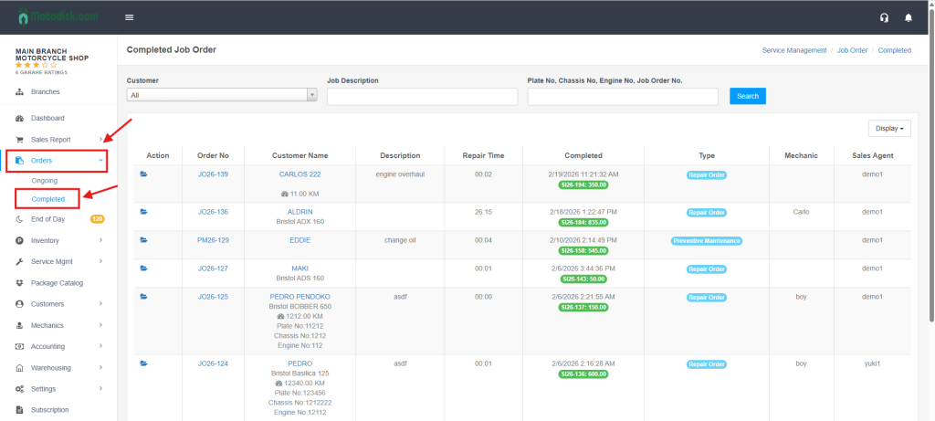935x421 pixels.
Task: Open End of Day menu item
Action: point(49,219)
